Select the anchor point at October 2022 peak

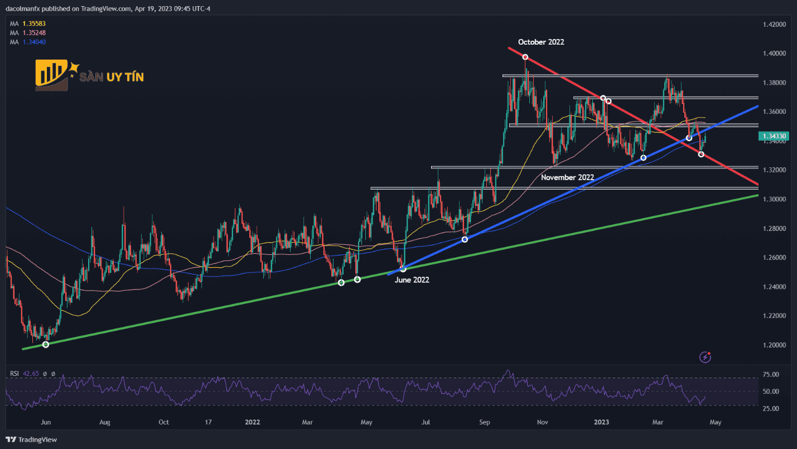525,57
